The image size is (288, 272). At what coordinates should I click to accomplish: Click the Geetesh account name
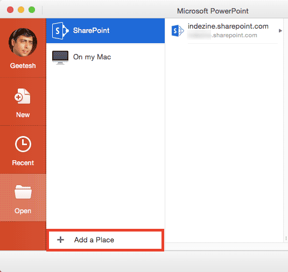click(23, 66)
